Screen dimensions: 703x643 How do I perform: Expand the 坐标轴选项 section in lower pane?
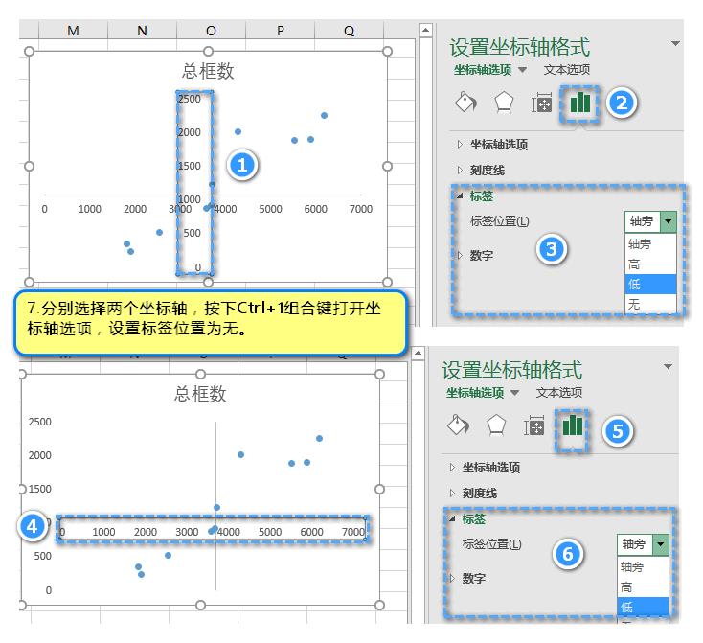(490, 468)
